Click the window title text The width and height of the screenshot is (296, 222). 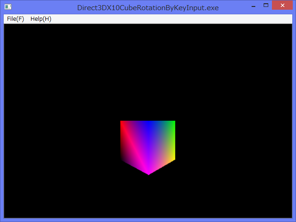click(x=148, y=8)
